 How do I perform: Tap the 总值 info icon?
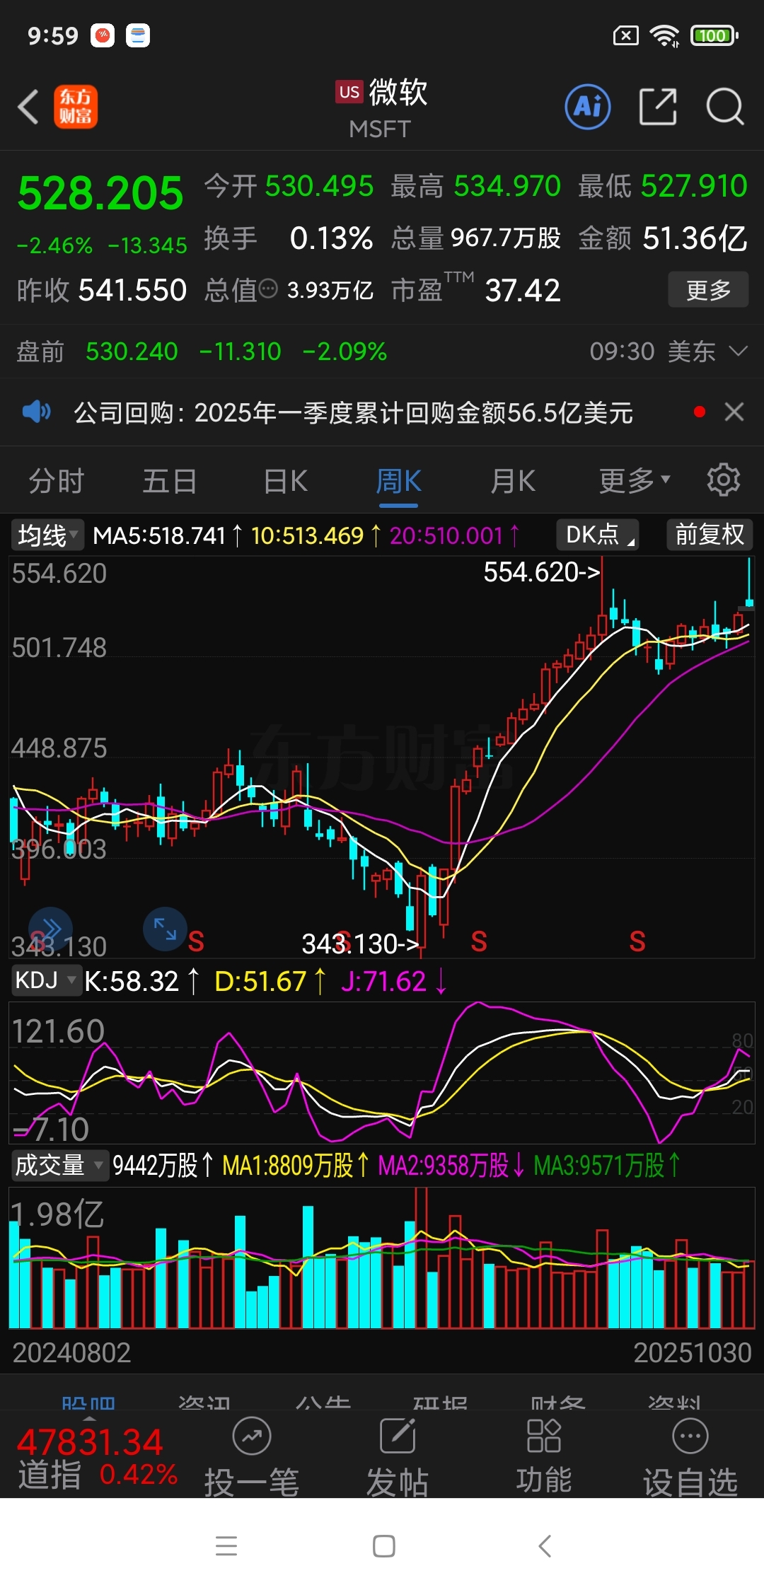point(268,289)
